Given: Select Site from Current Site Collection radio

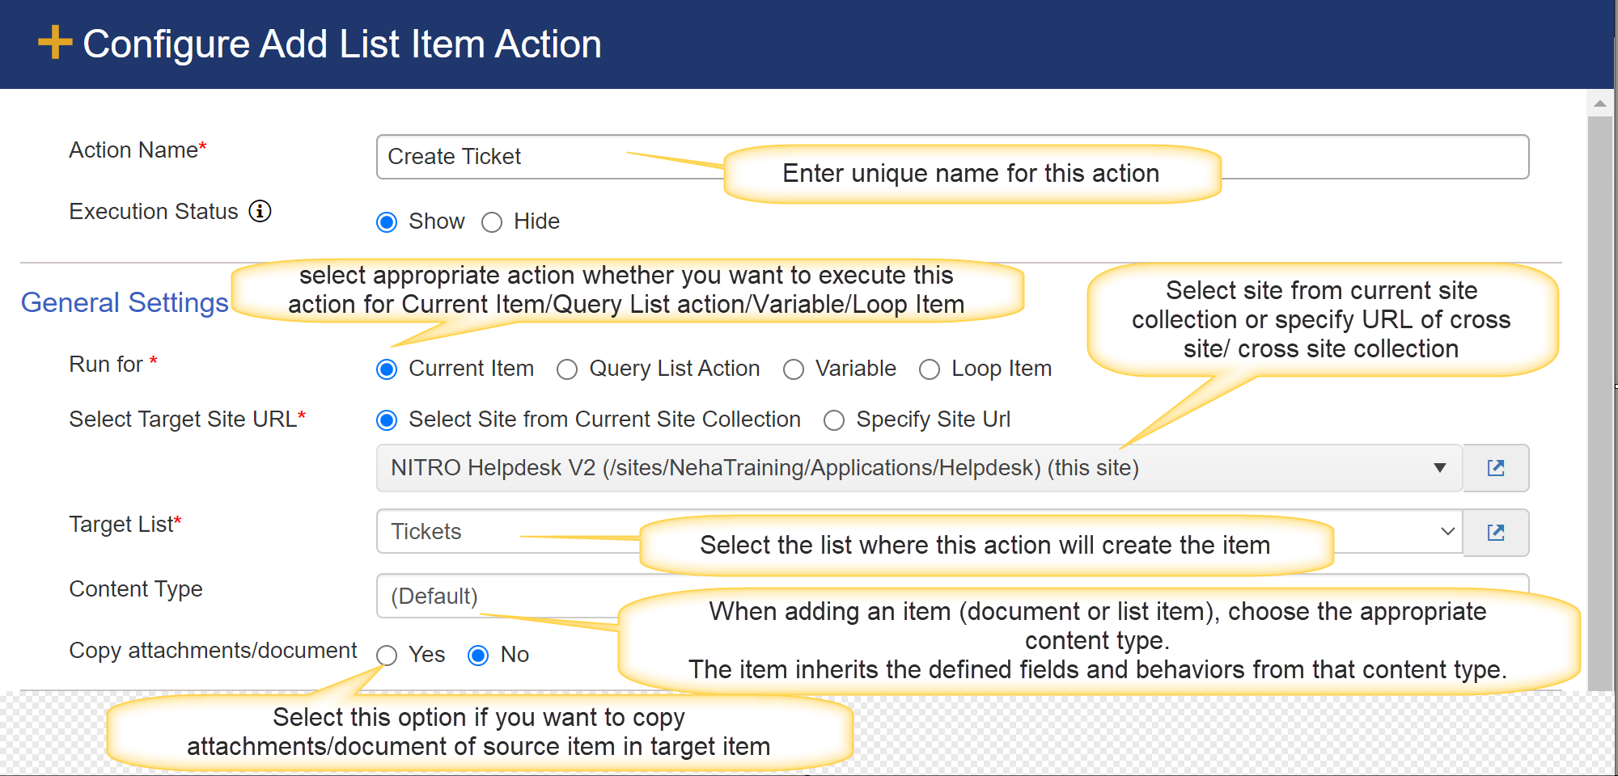Looking at the screenshot, I should click(x=387, y=420).
